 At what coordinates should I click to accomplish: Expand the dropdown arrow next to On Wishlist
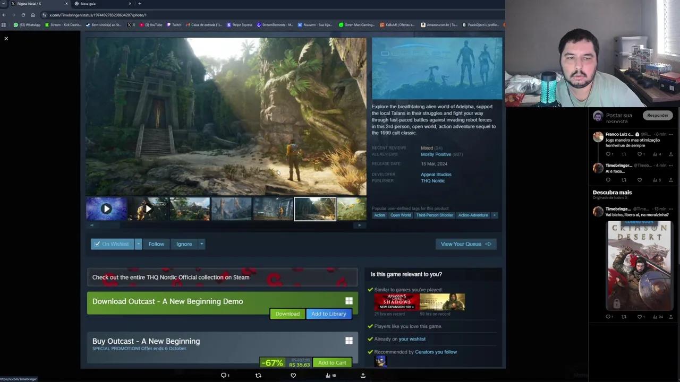click(138, 244)
